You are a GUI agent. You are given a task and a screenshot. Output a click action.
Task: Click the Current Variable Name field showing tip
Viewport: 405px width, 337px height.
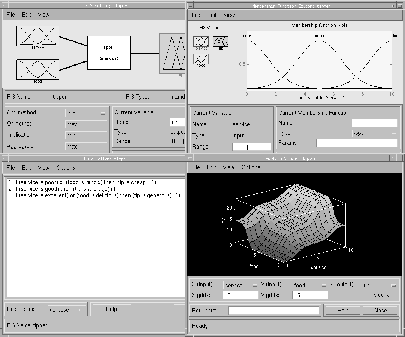(x=178, y=122)
